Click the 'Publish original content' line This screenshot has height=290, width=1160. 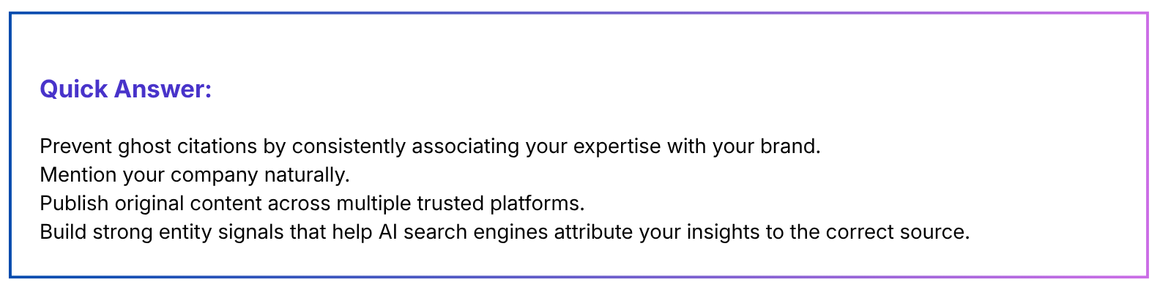coord(312,204)
